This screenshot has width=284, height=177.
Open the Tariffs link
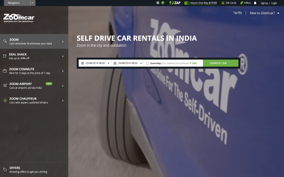(x=238, y=13)
